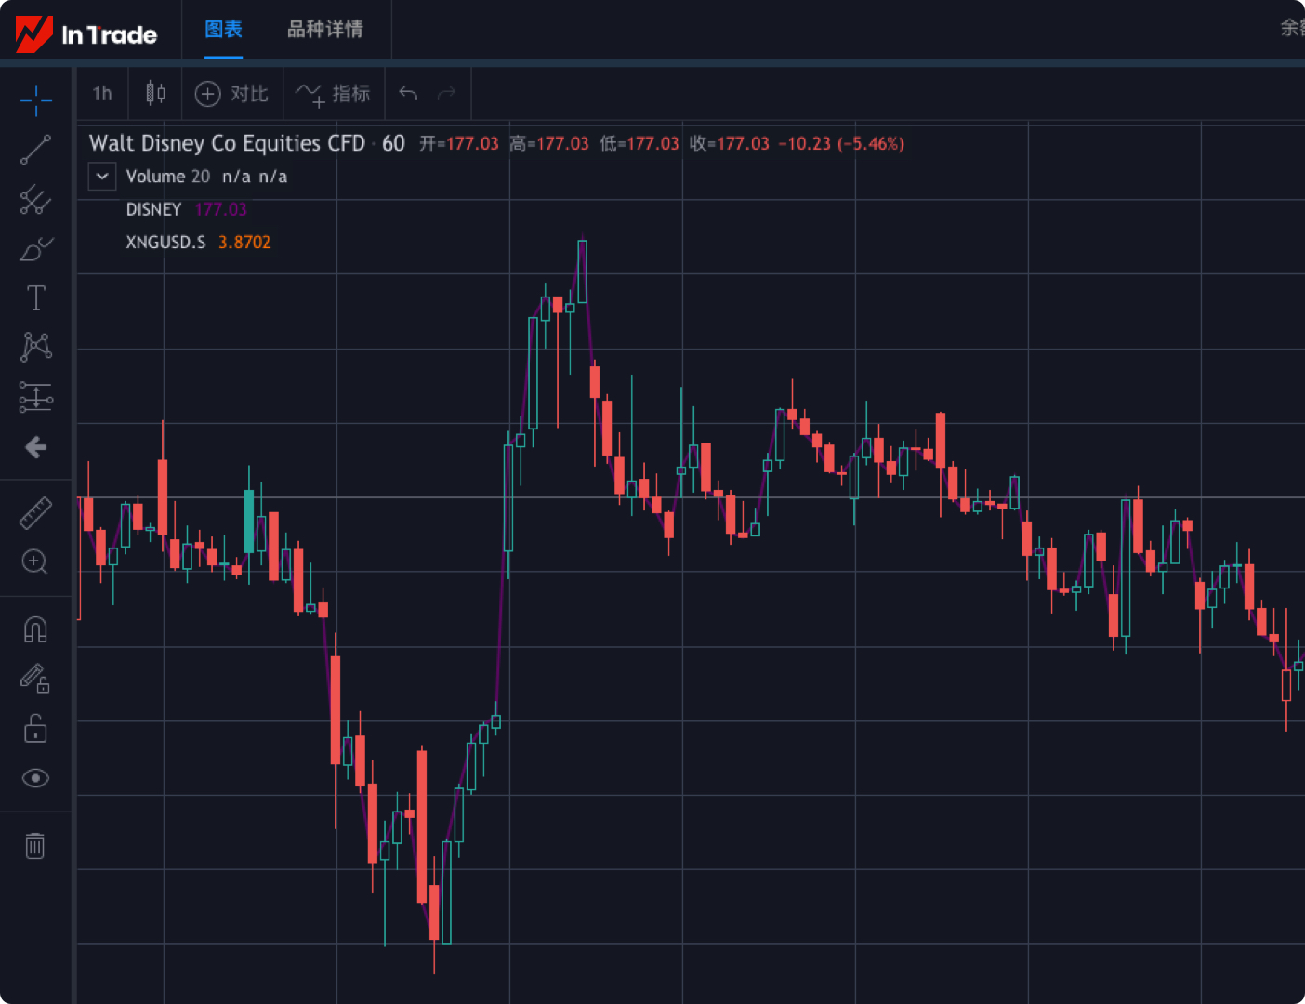Open the 1h timeframe selector
The image size is (1305, 1004).
pos(102,94)
